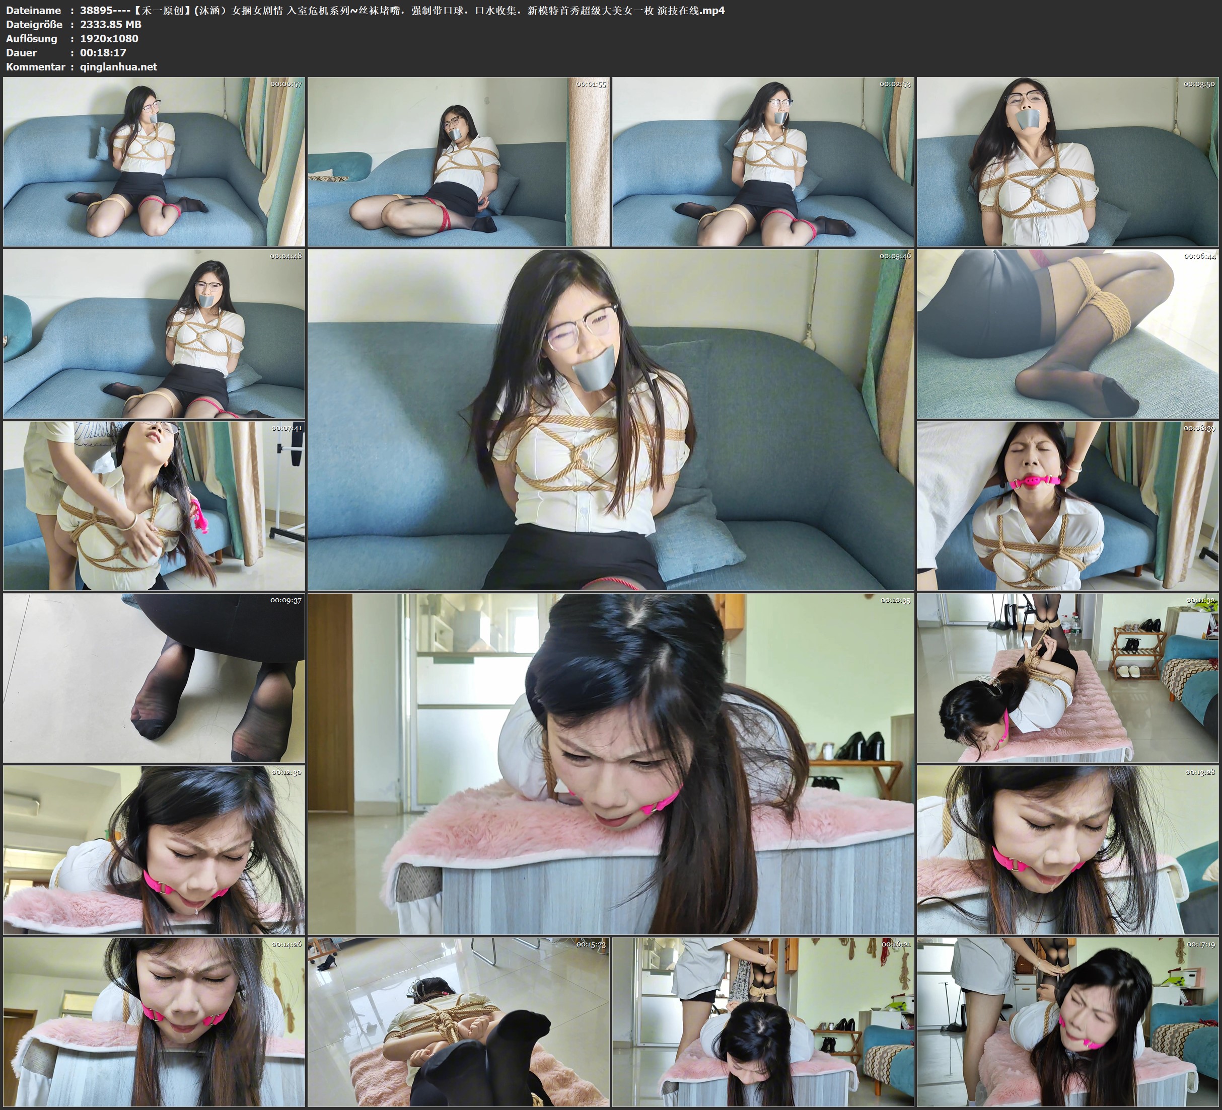Open the thumbnail at 00:02:53
This screenshot has width=1222, height=1110.
point(762,161)
